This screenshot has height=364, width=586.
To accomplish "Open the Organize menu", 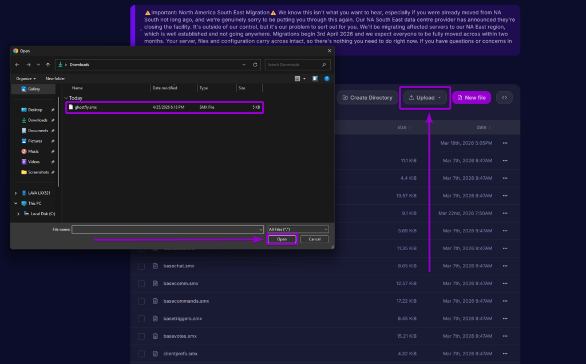I will tap(23, 78).
